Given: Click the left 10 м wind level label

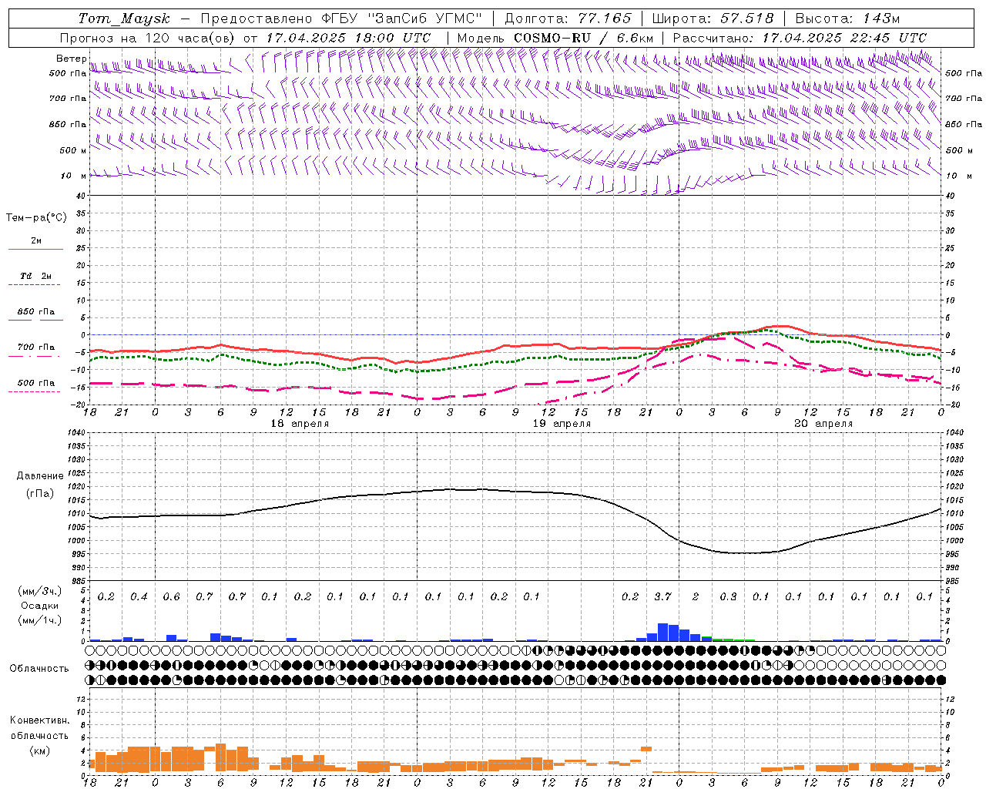Looking at the screenshot, I should click(73, 176).
